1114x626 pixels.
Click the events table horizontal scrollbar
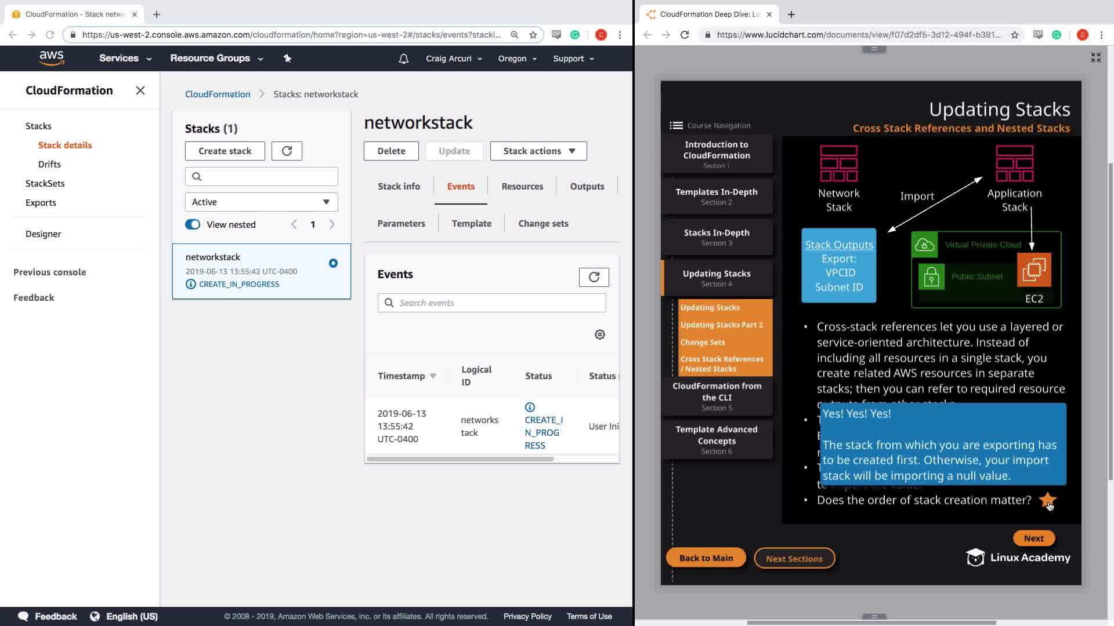click(x=460, y=459)
